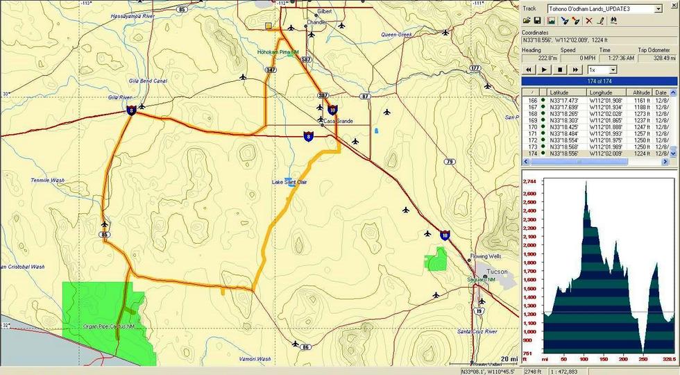Click Organ Pipe Cactus NM label
680x375 pixels.
109,326
